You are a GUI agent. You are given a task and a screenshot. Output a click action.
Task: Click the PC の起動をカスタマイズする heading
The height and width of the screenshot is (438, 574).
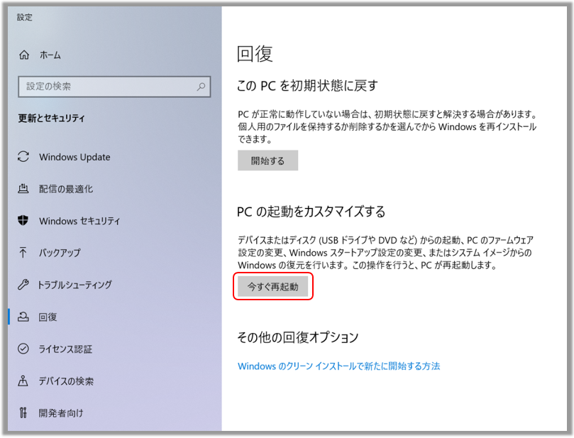click(x=311, y=212)
